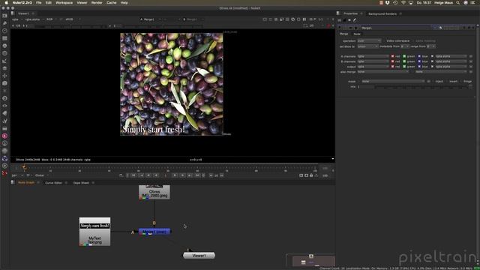480x270 pixels.
Task: Open the Draw nodes toolbar menu
Action: click(x=4, y=23)
